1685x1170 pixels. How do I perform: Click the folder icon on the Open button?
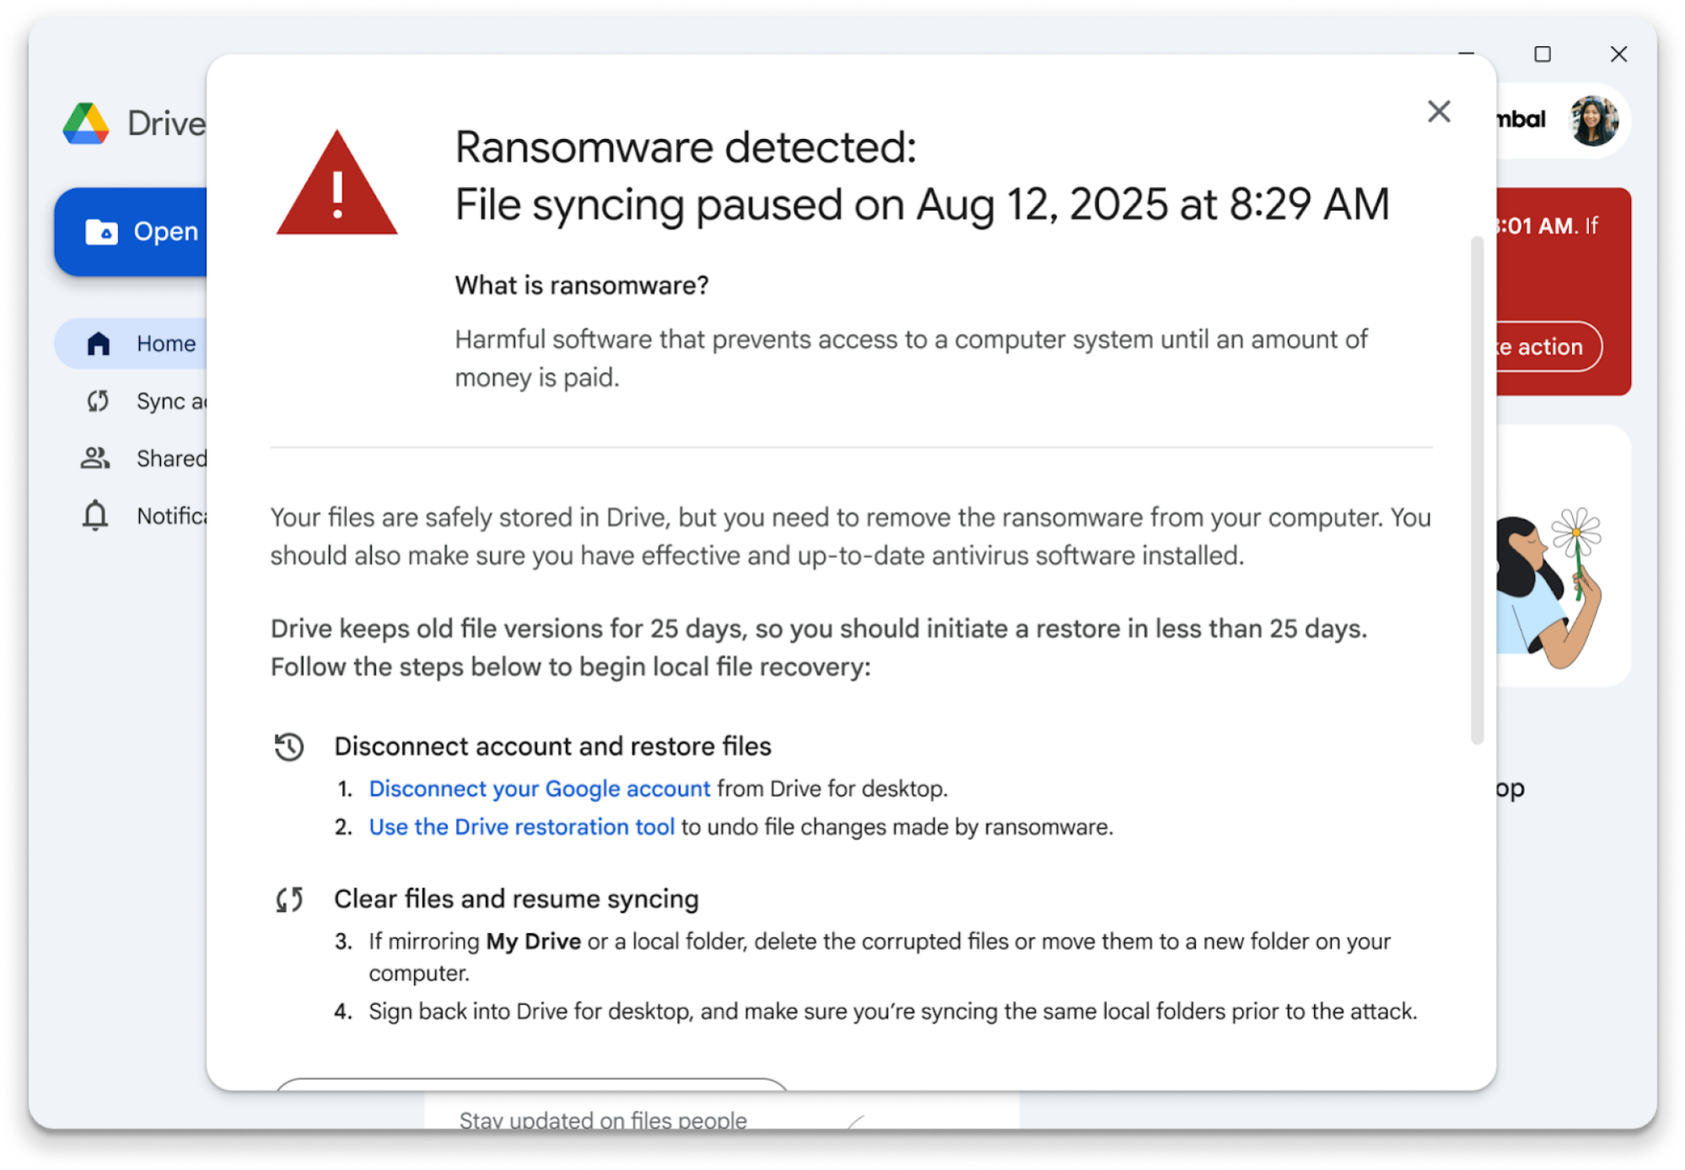click(x=102, y=232)
